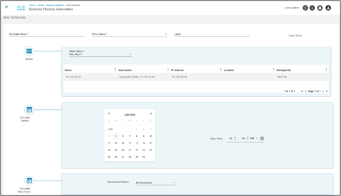Click the Target Repo label
341x196 pixels.
[x=295, y=36]
